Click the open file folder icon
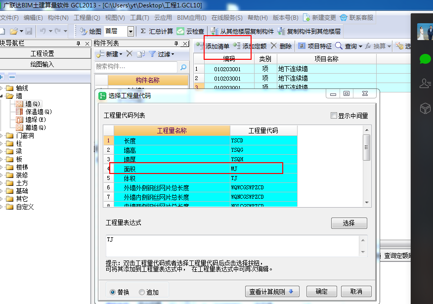 (14, 31)
